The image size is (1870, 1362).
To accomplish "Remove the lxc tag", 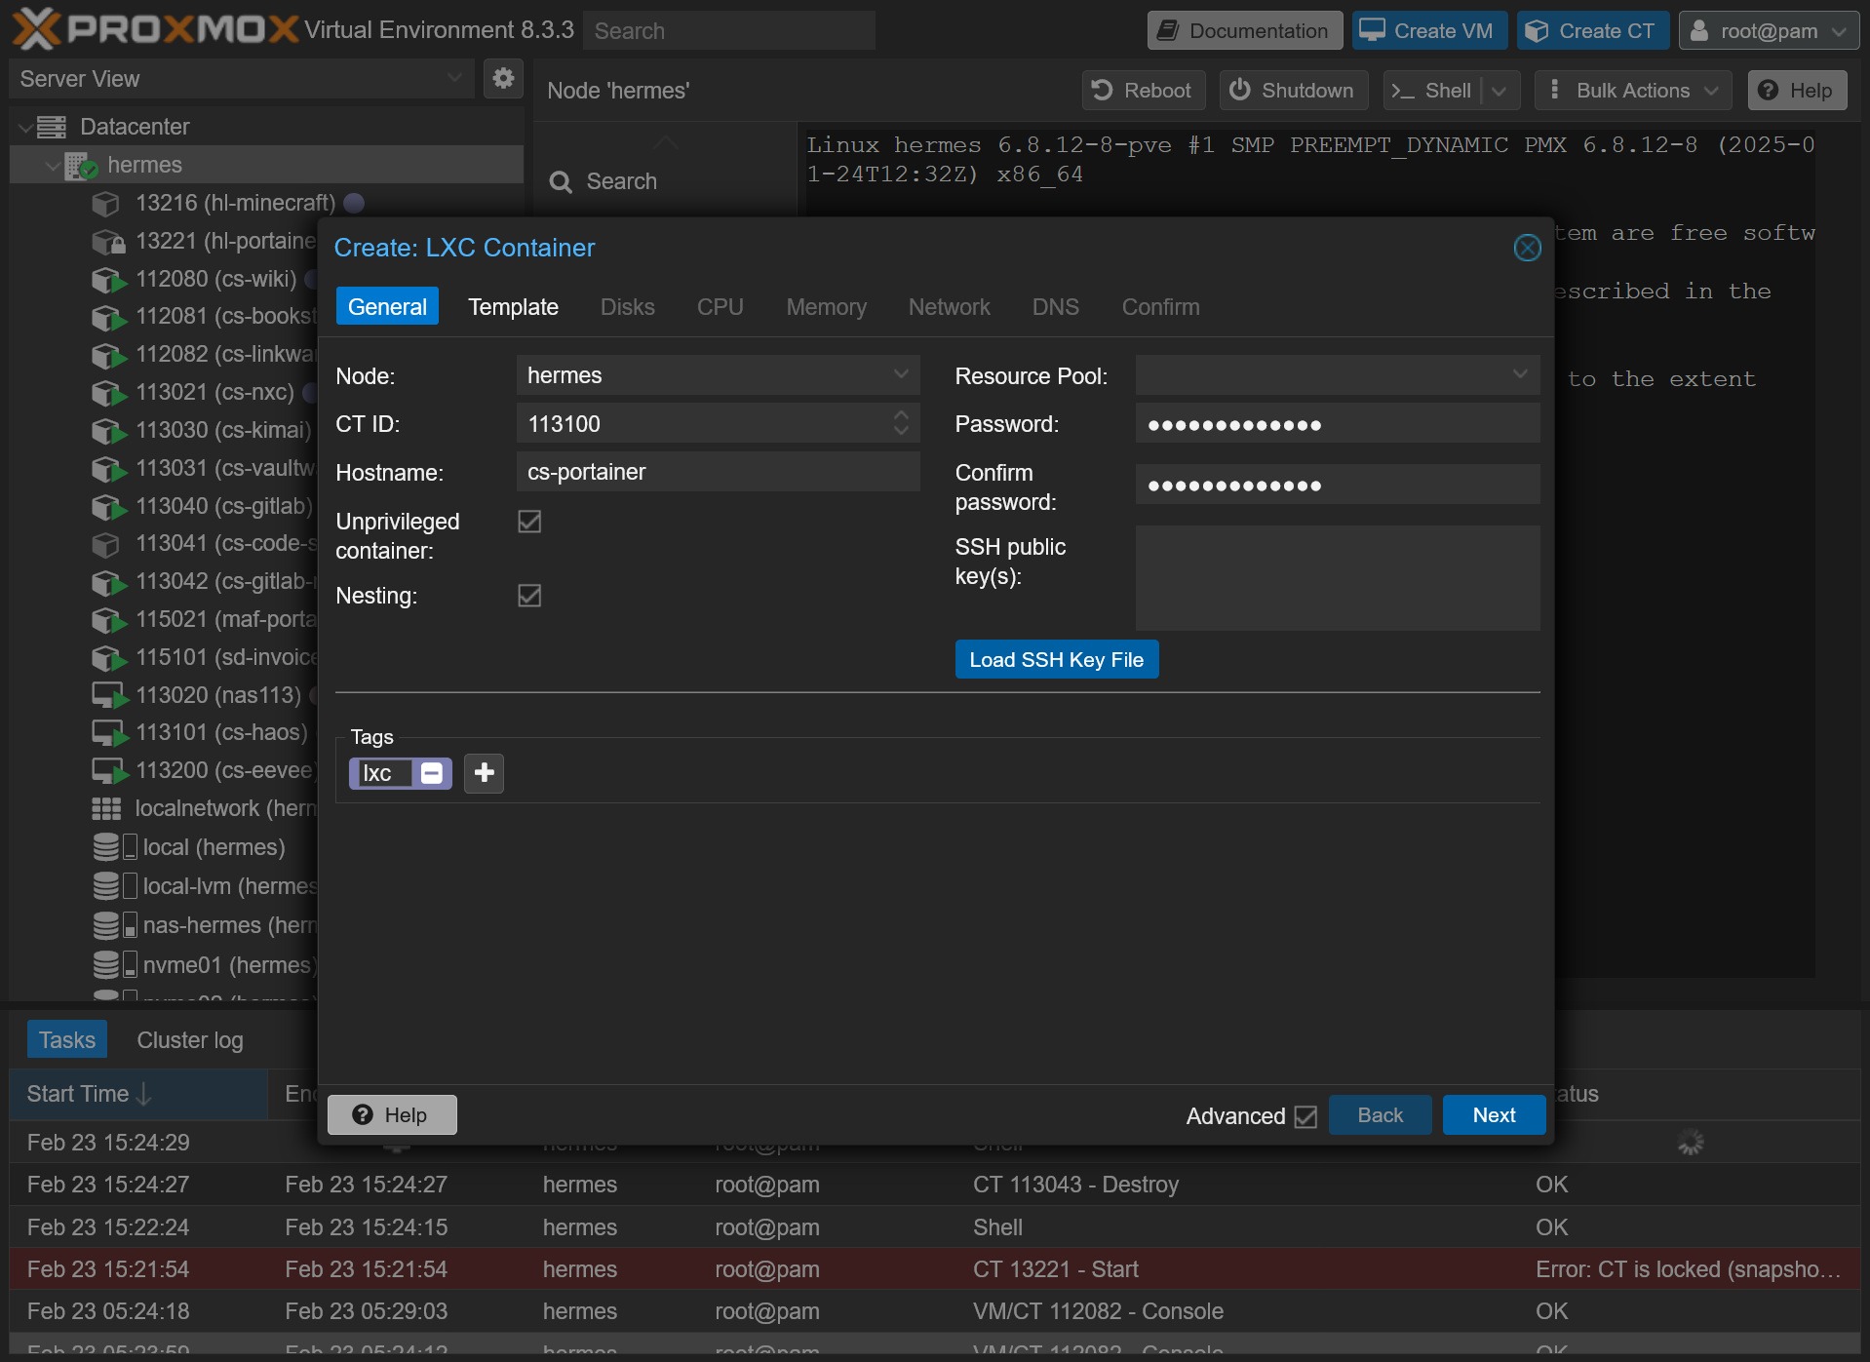I will (430, 772).
